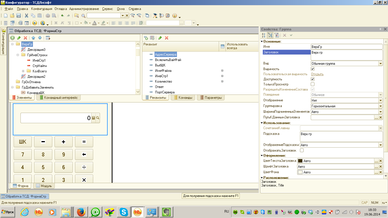Open the Конфигурация menu
Screen dimensions: 388x218
click(41, 9)
